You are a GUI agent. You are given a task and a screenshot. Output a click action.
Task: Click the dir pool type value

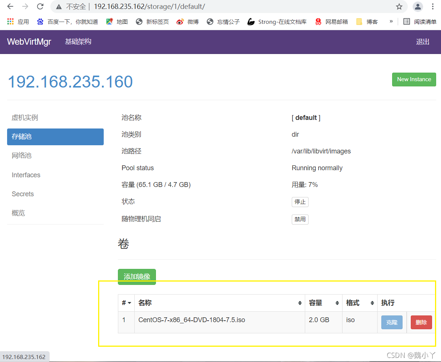click(x=295, y=134)
